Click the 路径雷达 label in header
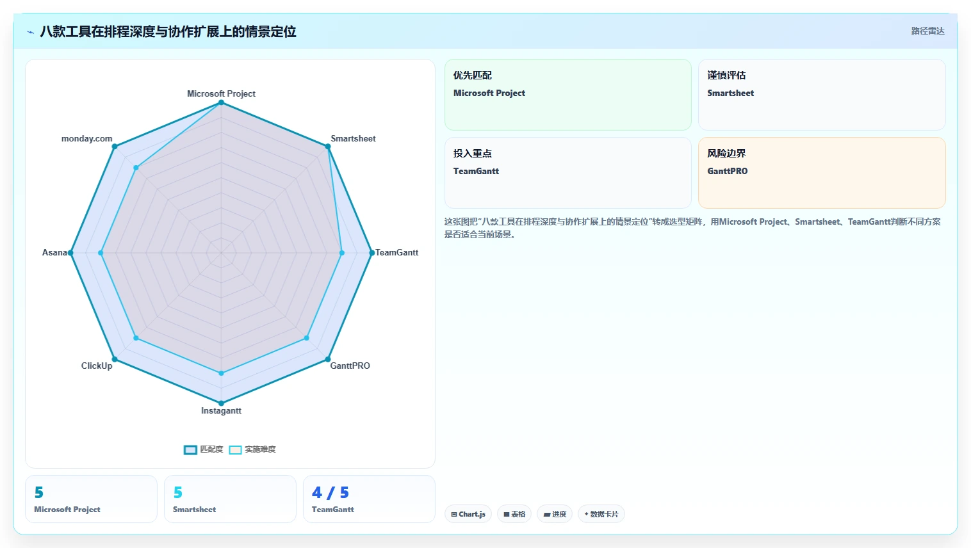The image size is (971, 548). pos(927,31)
